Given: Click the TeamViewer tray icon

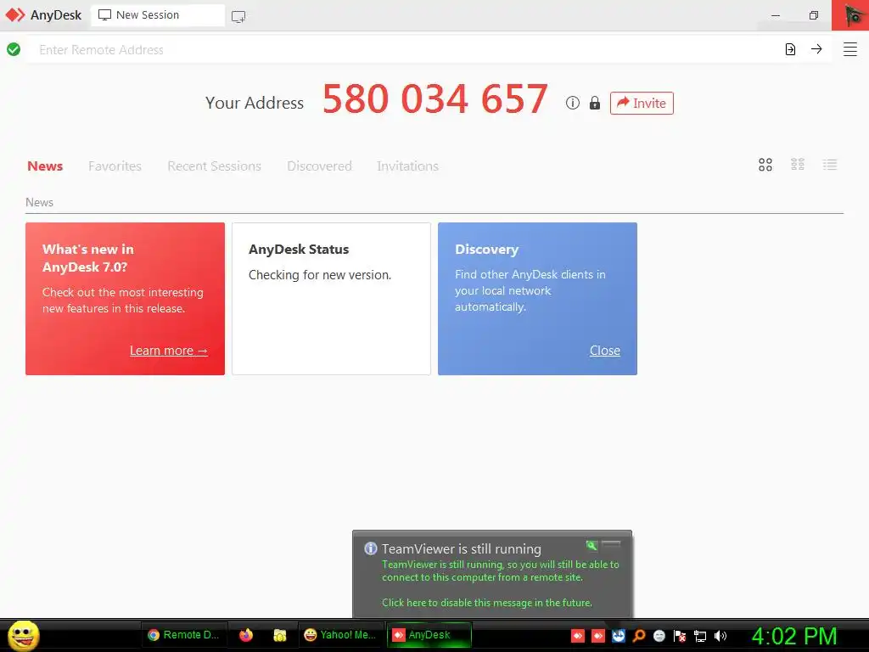Looking at the screenshot, I should [x=619, y=635].
